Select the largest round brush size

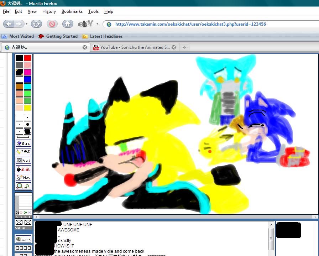27,131
